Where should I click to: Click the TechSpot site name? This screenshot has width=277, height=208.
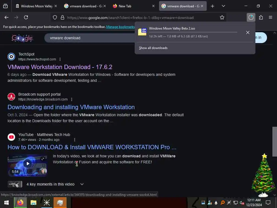26,54
